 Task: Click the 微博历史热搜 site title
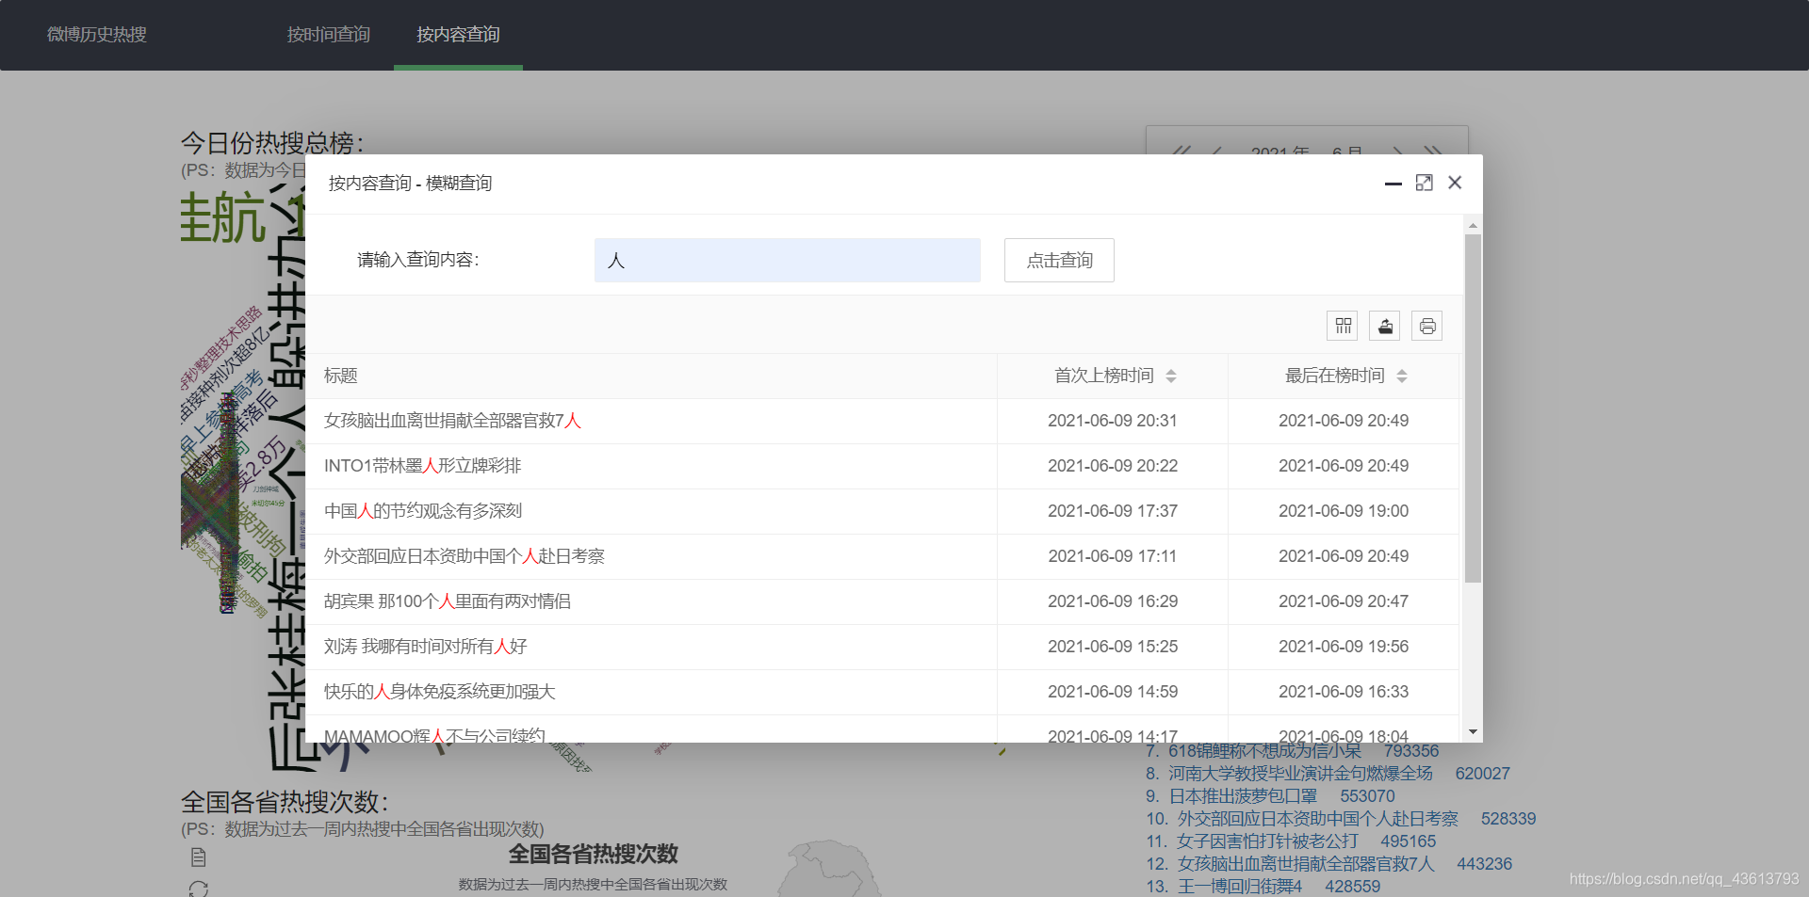97,35
